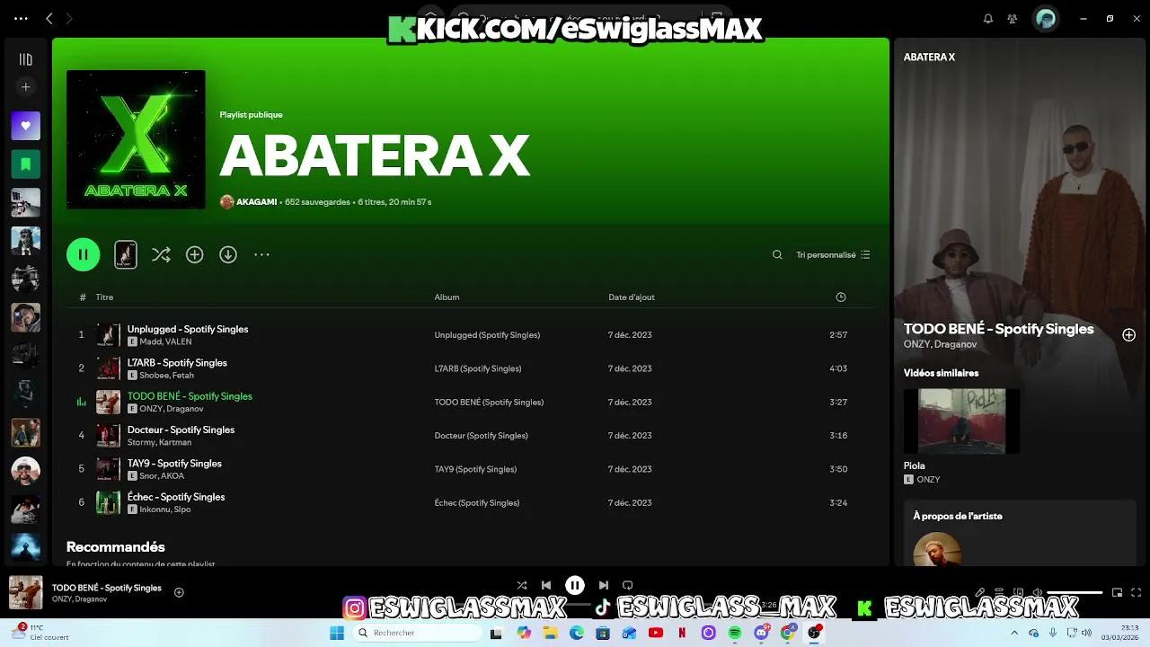Open the AKAGAMI creator profile link

click(x=256, y=202)
